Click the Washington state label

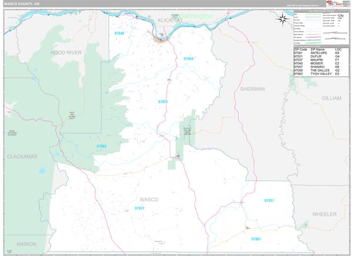(x=196, y=16)
